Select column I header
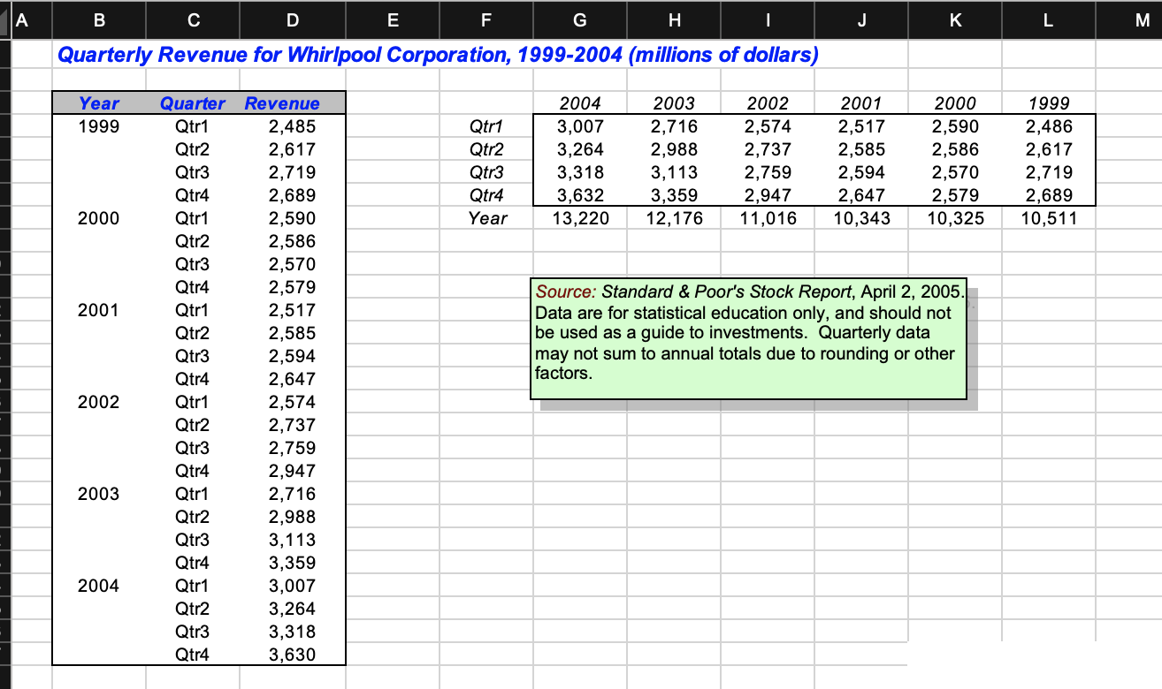Image resolution: width=1162 pixels, height=689 pixels. (x=767, y=20)
